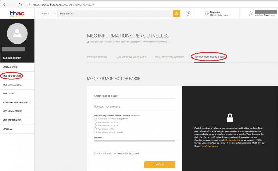Open Mon adhésion in sidebar
Screen dimensions: 278x171
point(17,67)
